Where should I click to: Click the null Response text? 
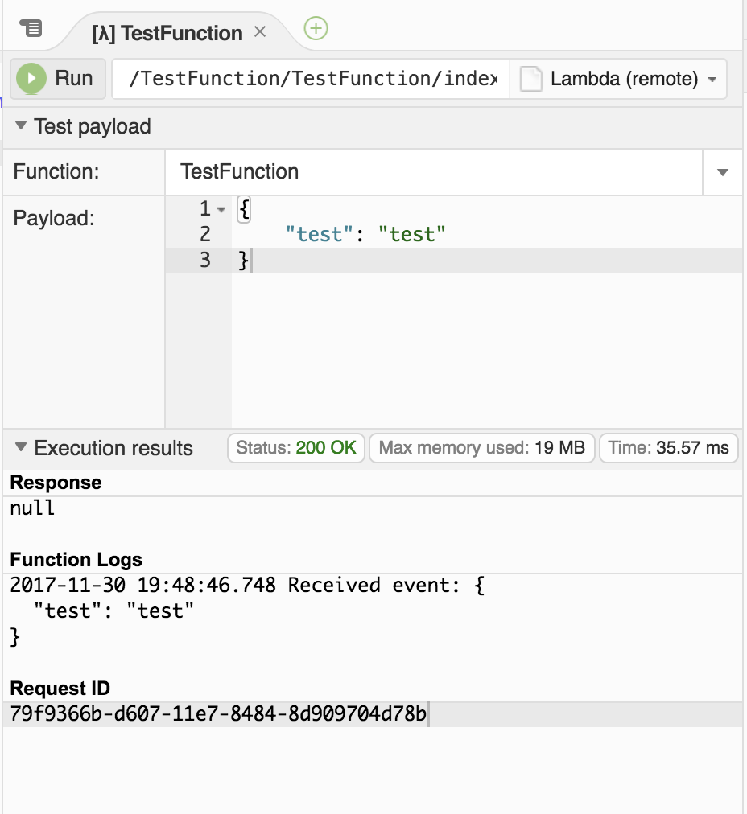point(31,508)
